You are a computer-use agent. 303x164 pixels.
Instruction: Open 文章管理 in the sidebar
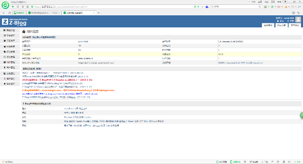click(9, 35)
